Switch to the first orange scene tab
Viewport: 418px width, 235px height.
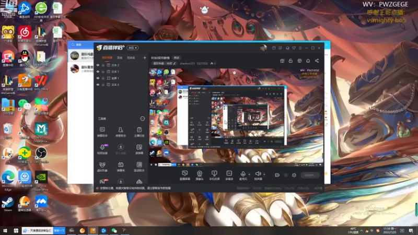coord(107,58)
